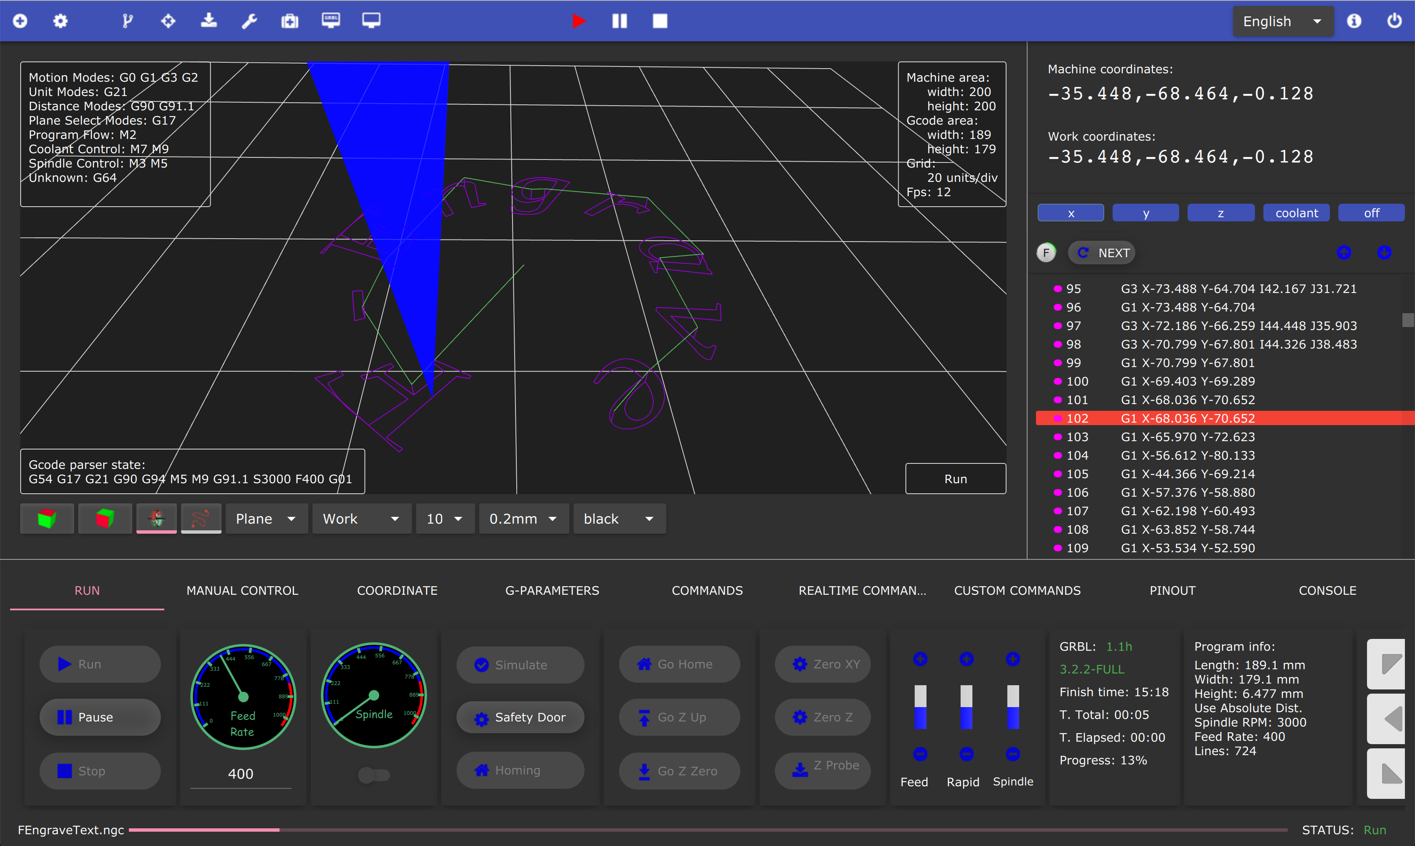1415x846 pixels.
Task: Expand the Plane dropdown
Action: coord(266,518)
